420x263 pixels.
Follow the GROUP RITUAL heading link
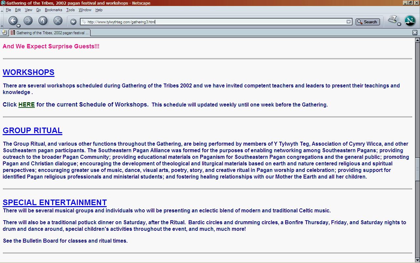(32, 131)
